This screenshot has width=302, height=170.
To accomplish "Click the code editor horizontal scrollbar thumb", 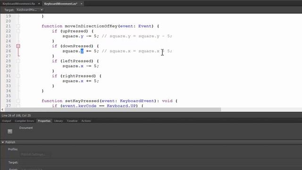I will [113, 110].
